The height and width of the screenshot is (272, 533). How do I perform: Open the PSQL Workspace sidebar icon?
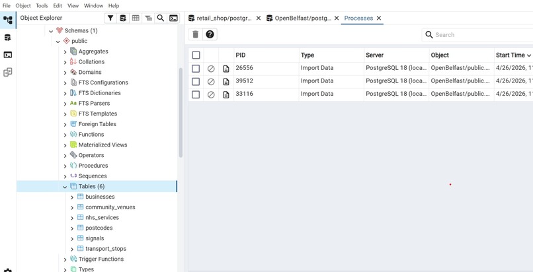click(8, 55)
